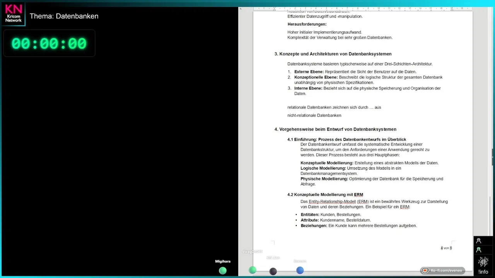Click the 'Entity-Relationship-Modell' underlined words
This screenshot has height=278, width=495.
pos(332,202)
